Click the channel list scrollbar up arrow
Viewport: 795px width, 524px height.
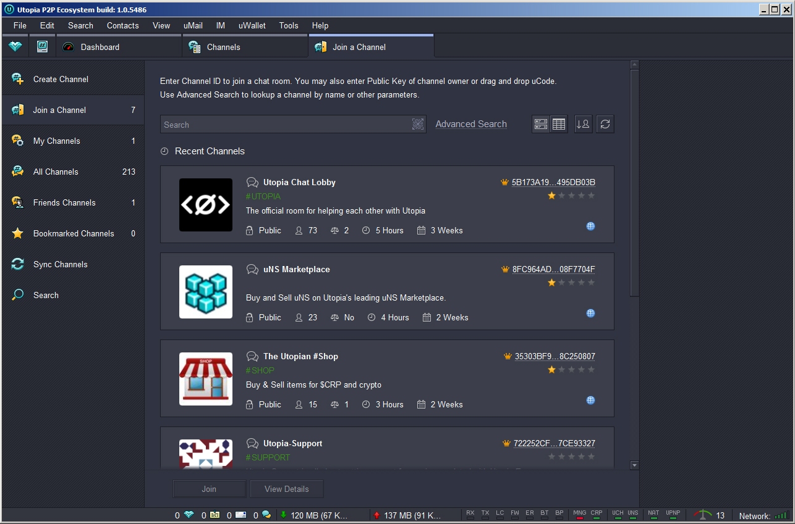[x=634, y=65]
